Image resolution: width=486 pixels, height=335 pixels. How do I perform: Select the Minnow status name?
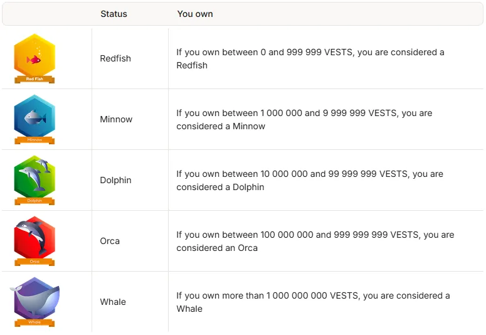click(x=116, y=119)
